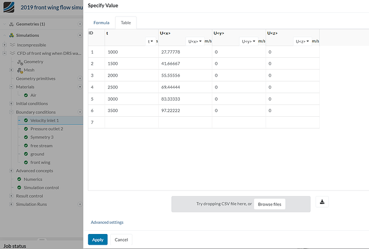Click the CSV download icon button
The image size is (369, 249).
[x=322, y=202]
